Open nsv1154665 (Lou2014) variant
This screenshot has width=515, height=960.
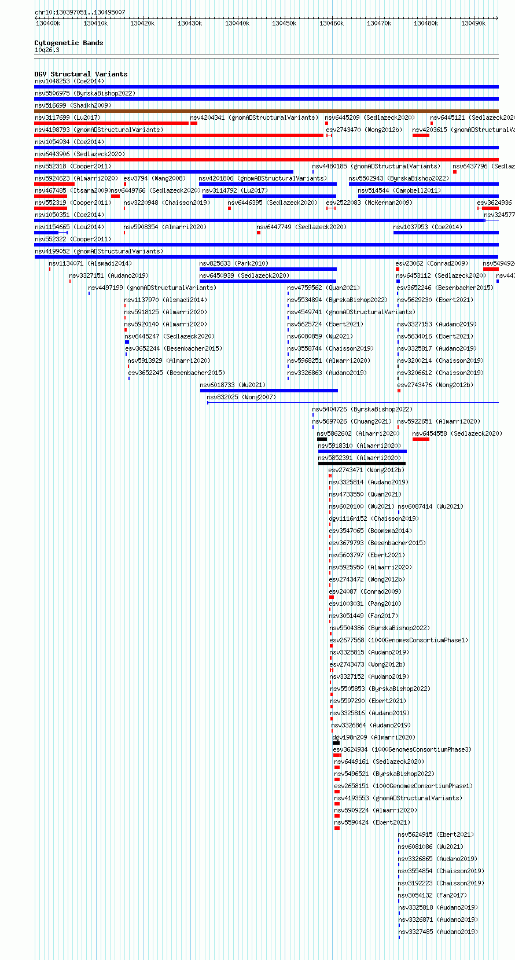69,227
